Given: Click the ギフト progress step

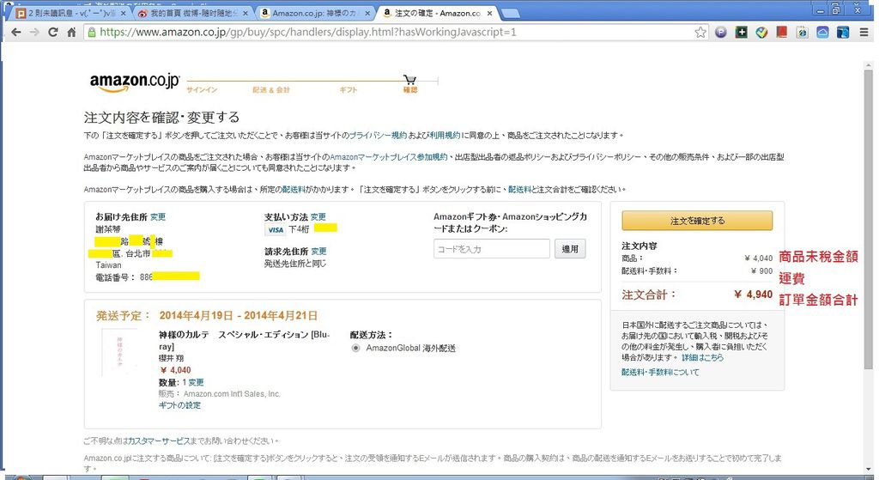Looking at the screenshot, I should 349,89.
